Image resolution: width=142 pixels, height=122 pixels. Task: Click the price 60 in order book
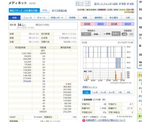[x=44, y=67]
